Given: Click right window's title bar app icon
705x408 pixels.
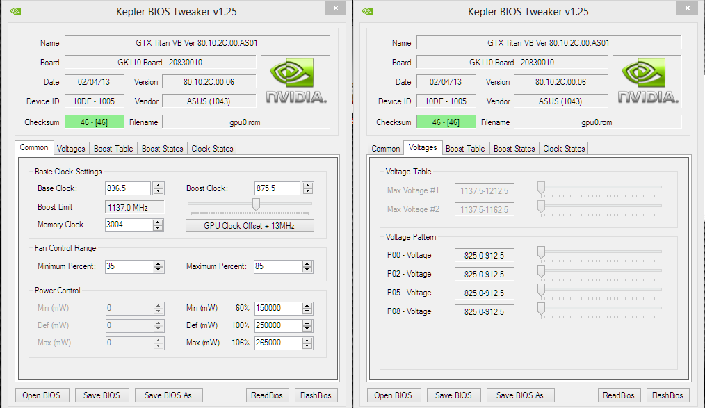Looking at the screenshot, I should (x=367, y=11).
